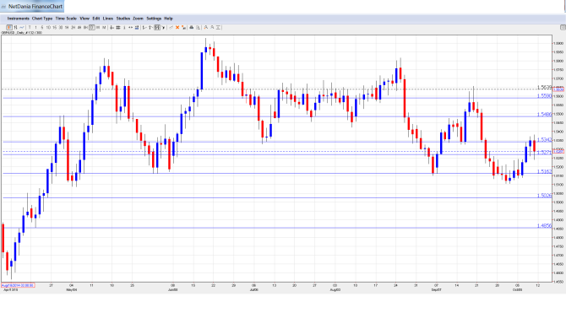Viewport: 566px width, 318px height.
Task: Toggle the 30-minute time scale
Action: (61, 27)
